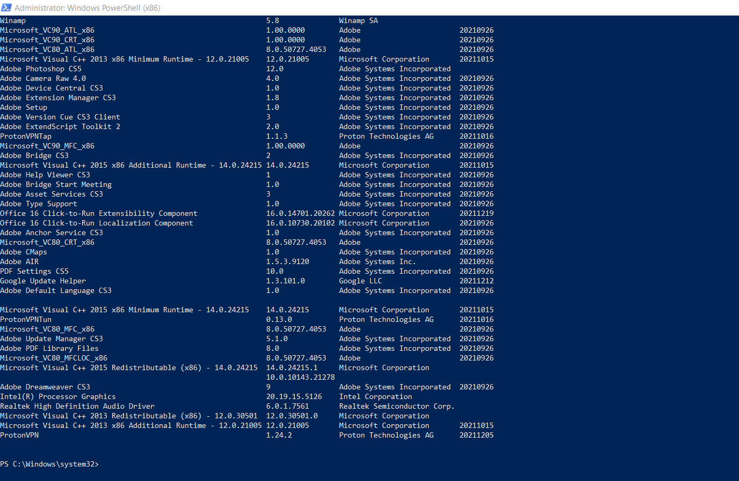Click the "Adobe Anchor Service CS3" entry

[x=52, y=233]
